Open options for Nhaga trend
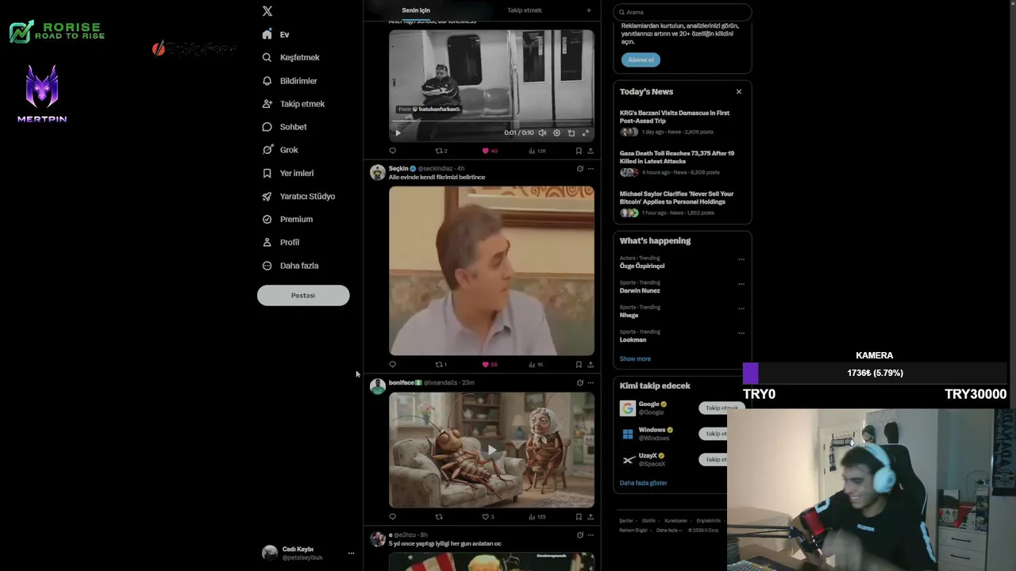1016x571 pixels. pyautogui.click(x=741, y=308)
